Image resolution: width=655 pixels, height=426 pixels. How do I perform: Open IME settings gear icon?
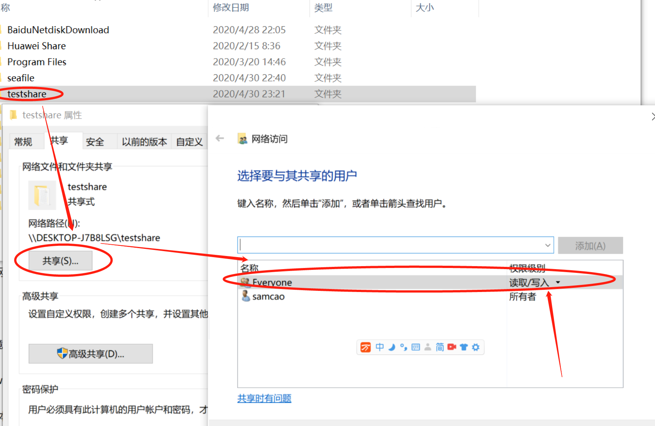(476, 347)
